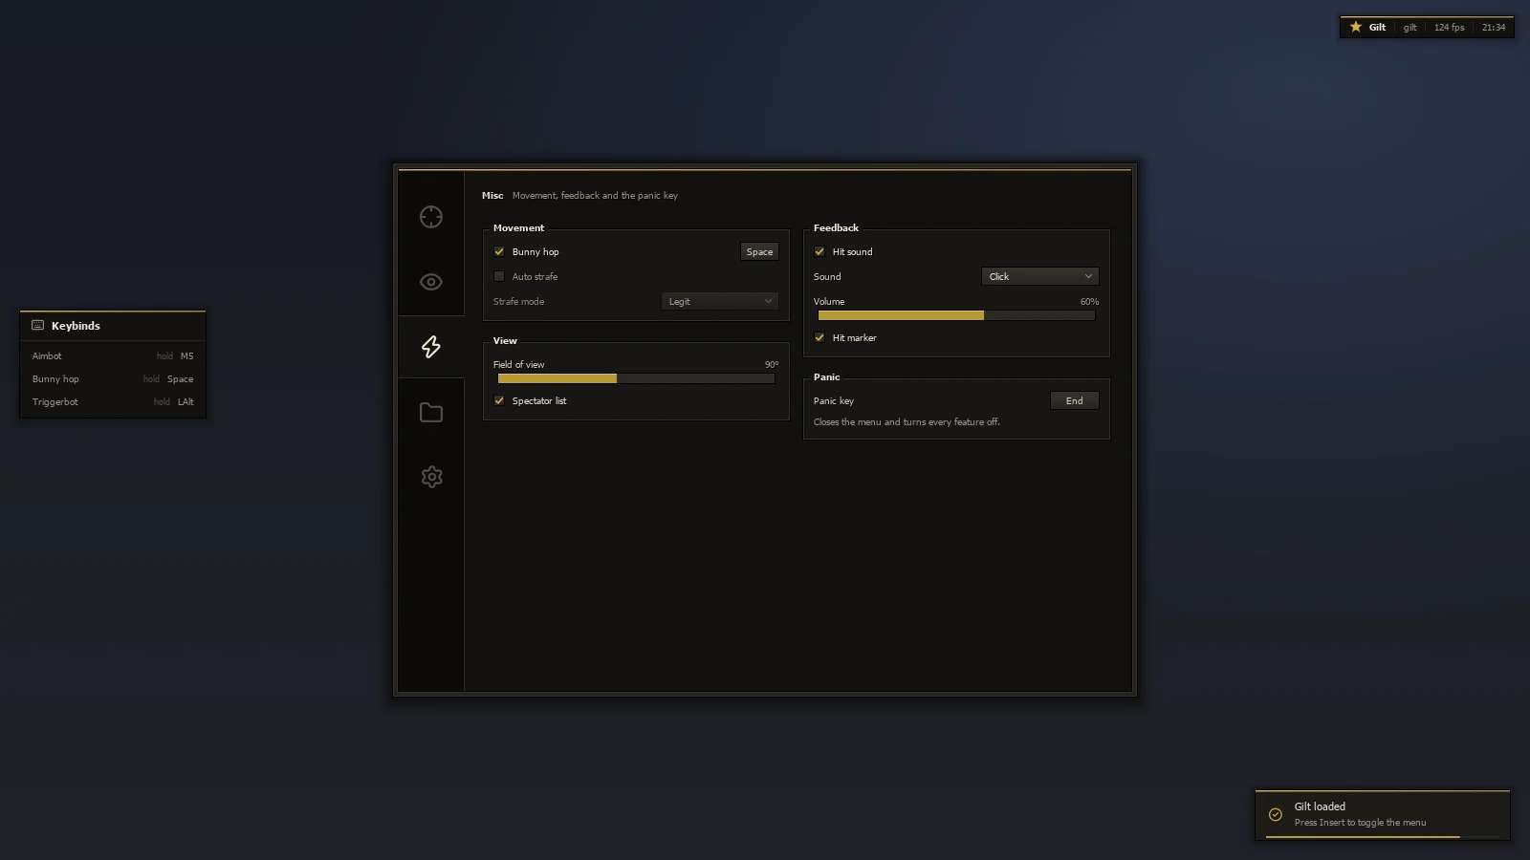Image resolution: width=1530 pixels, height=860 pixels.
Task: Click the checkmark icon in Gilt loaded toast
Action: click(x=1275, y=814)
